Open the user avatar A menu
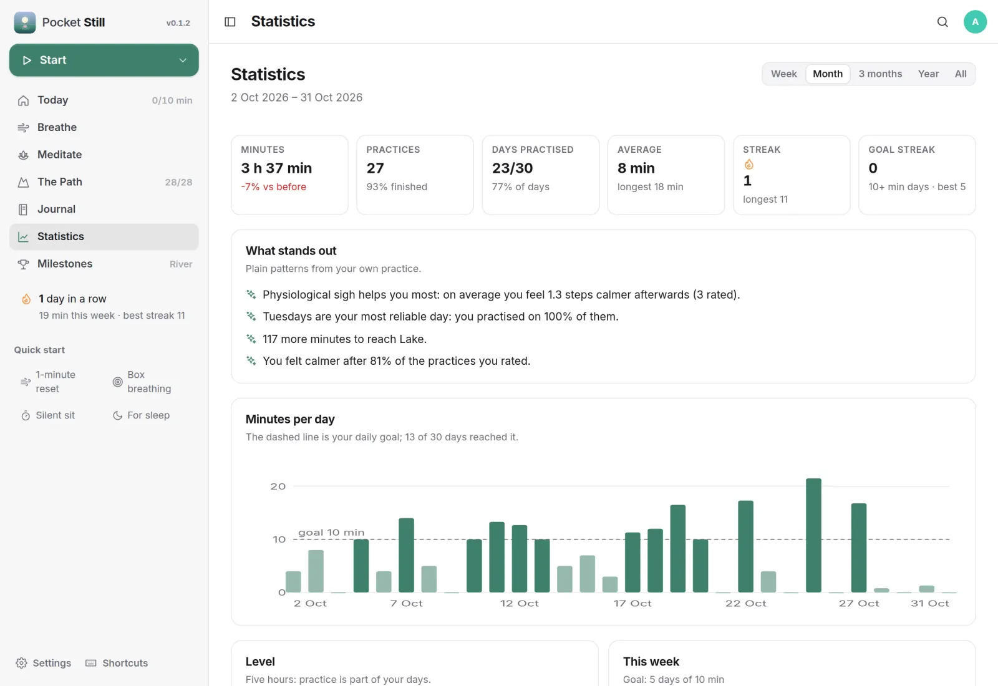998x686 pixels. (975, 22)
